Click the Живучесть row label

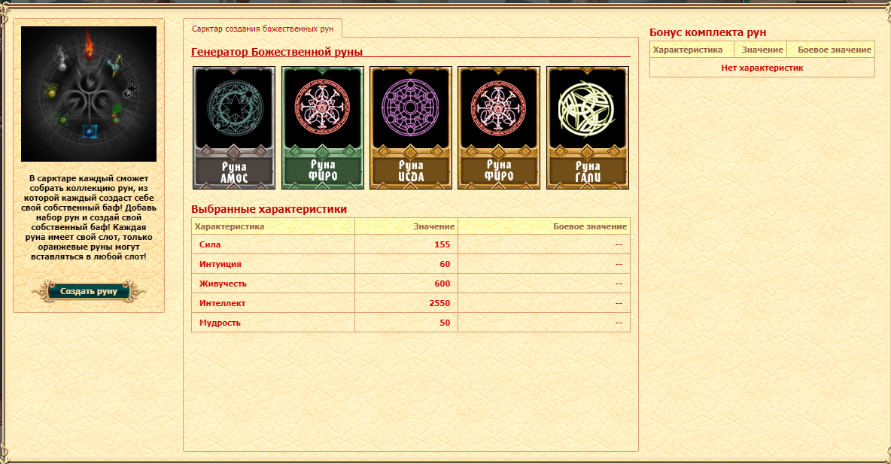[223, 284]
